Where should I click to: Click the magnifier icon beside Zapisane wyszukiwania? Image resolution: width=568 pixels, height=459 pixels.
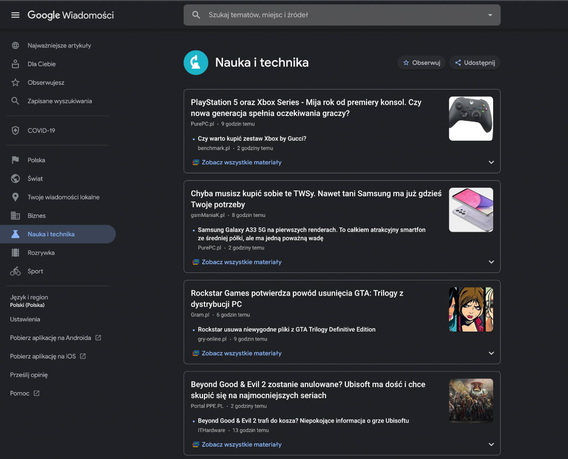[x=16, y=101]
